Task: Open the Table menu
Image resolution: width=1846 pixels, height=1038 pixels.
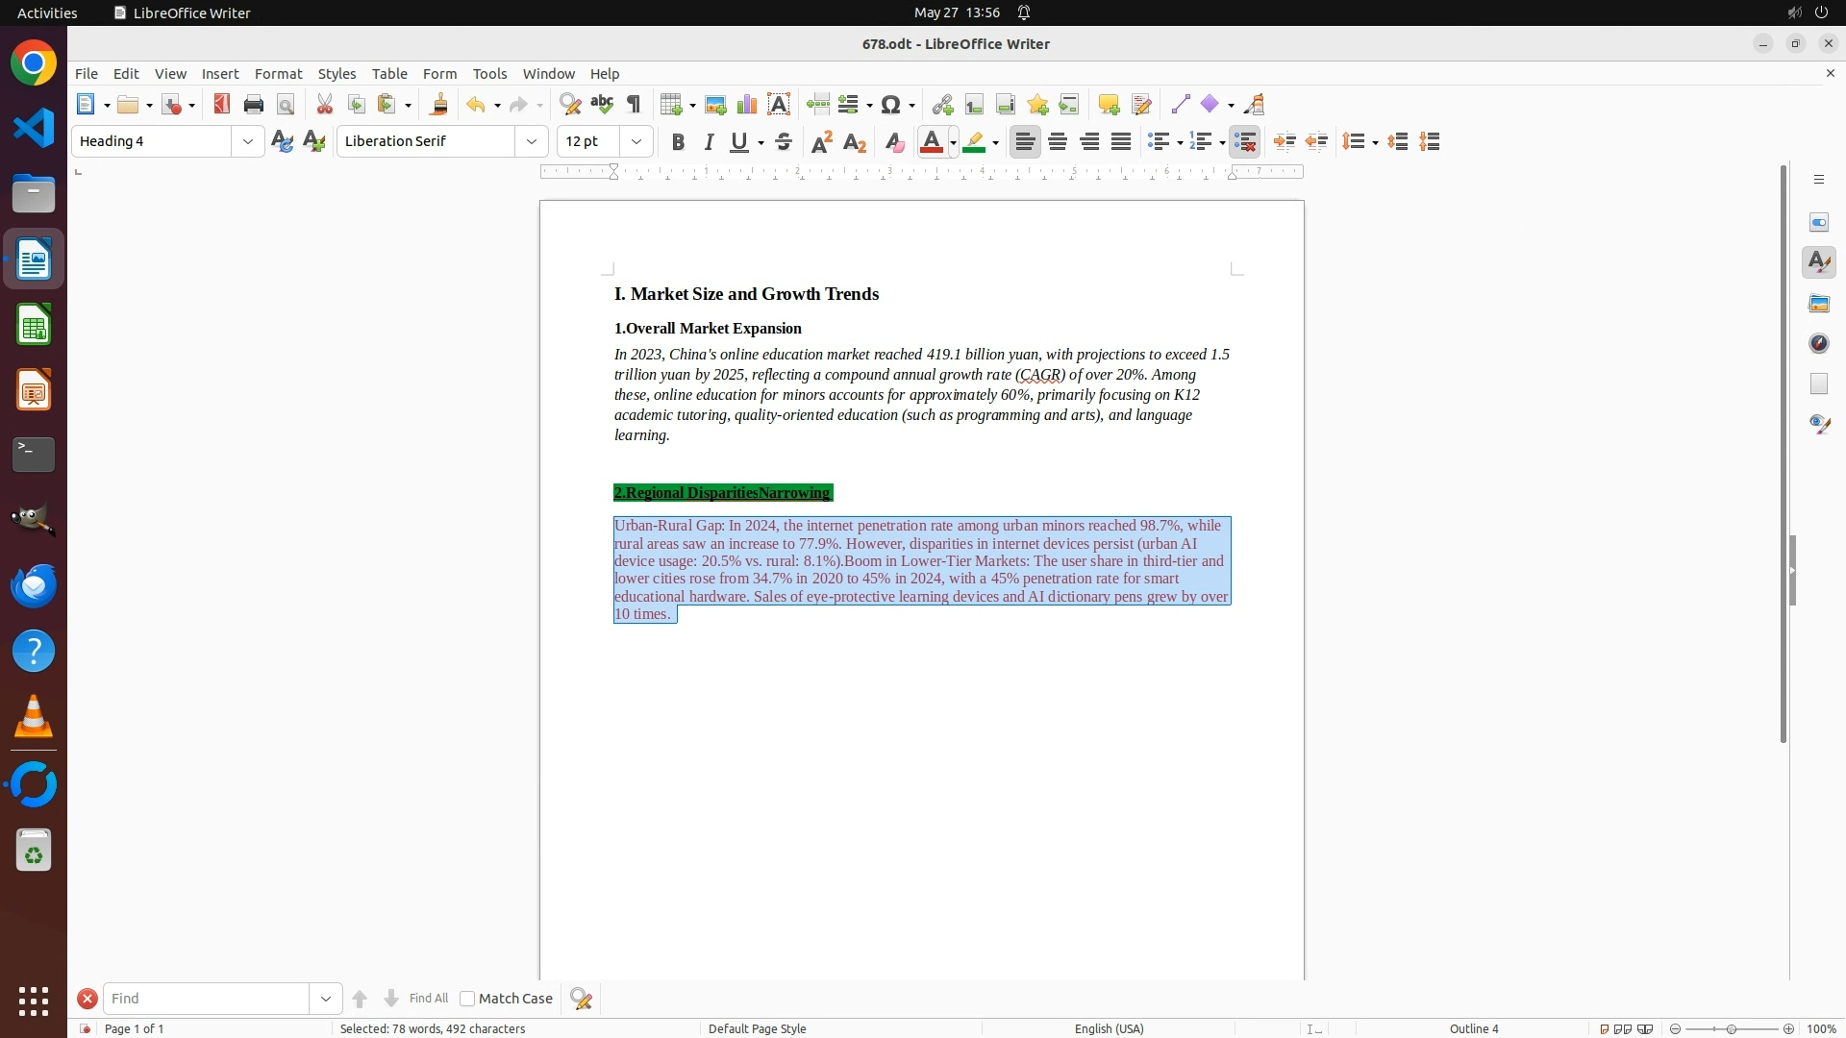Action: tap(389, 74)
